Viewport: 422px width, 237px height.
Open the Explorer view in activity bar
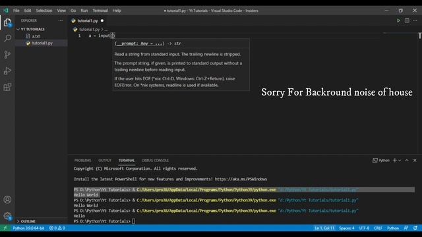coord(7,22)
